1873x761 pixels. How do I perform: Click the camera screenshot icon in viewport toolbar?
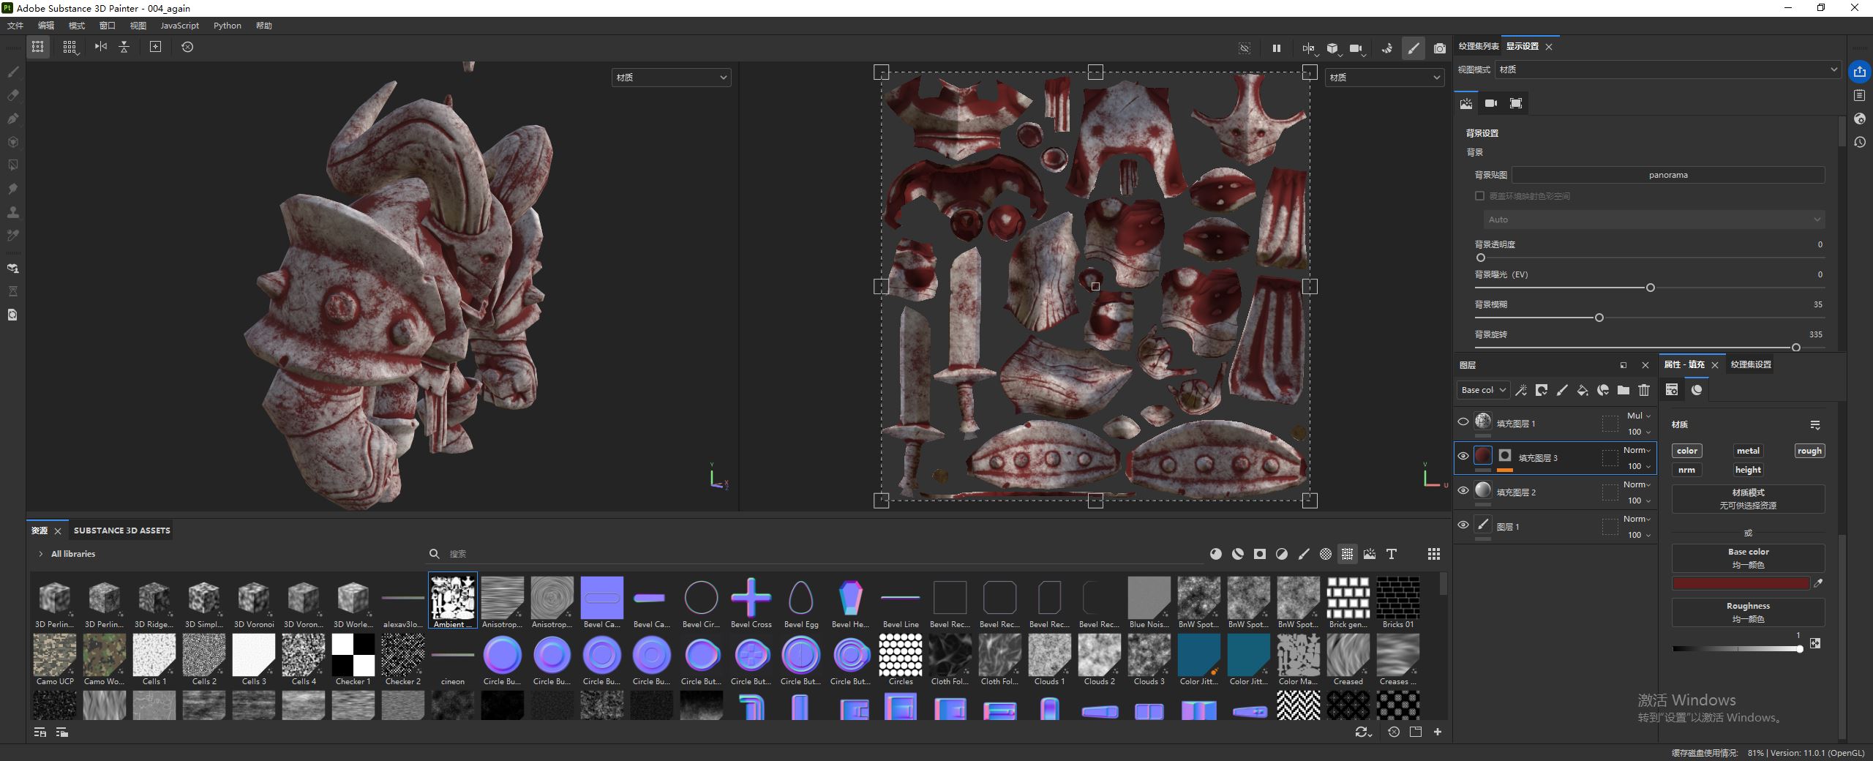pos(1439,48)
